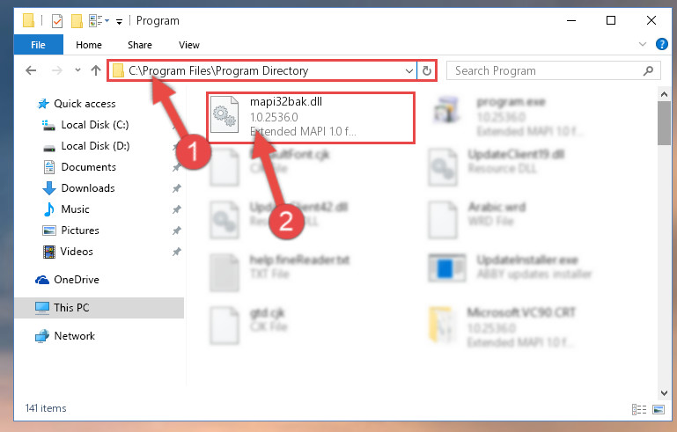This screenshot has height=432, width=677.
Task: Refresh the Program Directory listing
Action: click(427, 70)
